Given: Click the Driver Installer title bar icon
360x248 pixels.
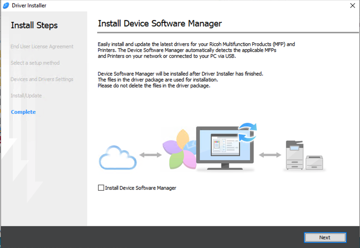Looking at the screenshot, I should (6, 5).
